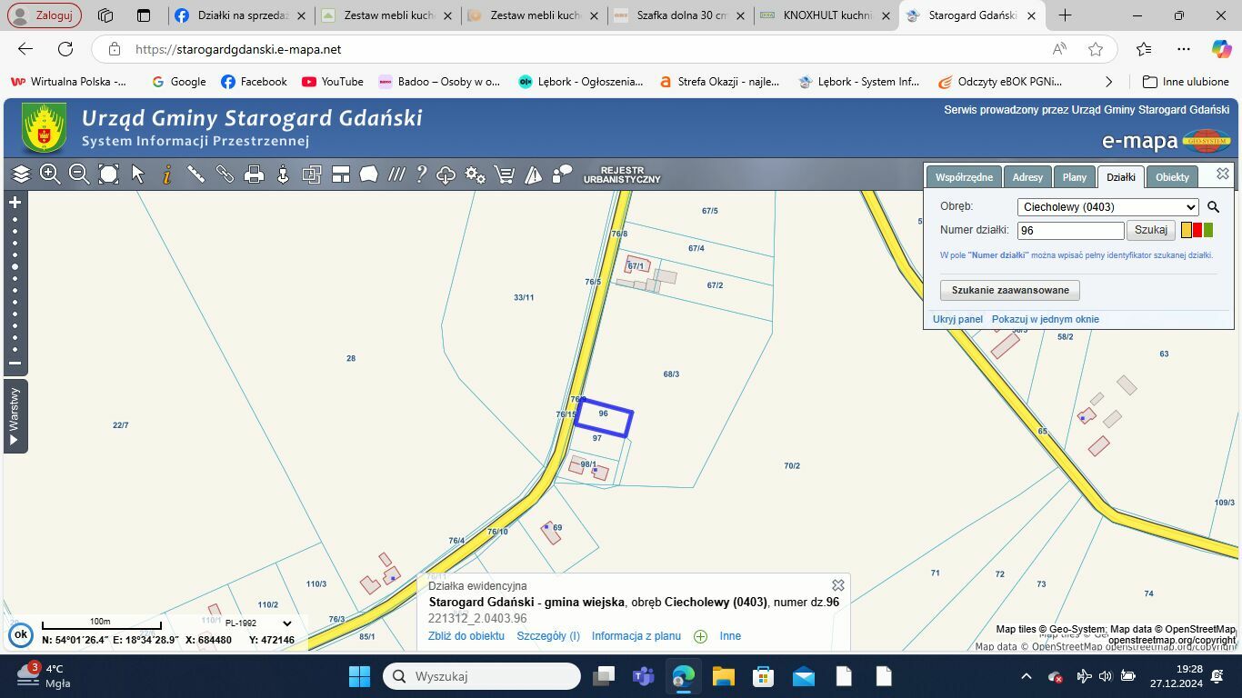Switch to the Adresy tab

1027,177
